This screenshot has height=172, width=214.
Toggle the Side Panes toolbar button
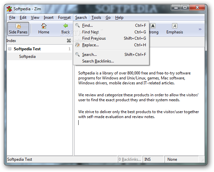pyautogui.click(x=18, y=29)
